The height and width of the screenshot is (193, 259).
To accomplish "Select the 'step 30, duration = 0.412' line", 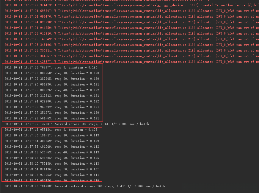I will coord(51,147).
